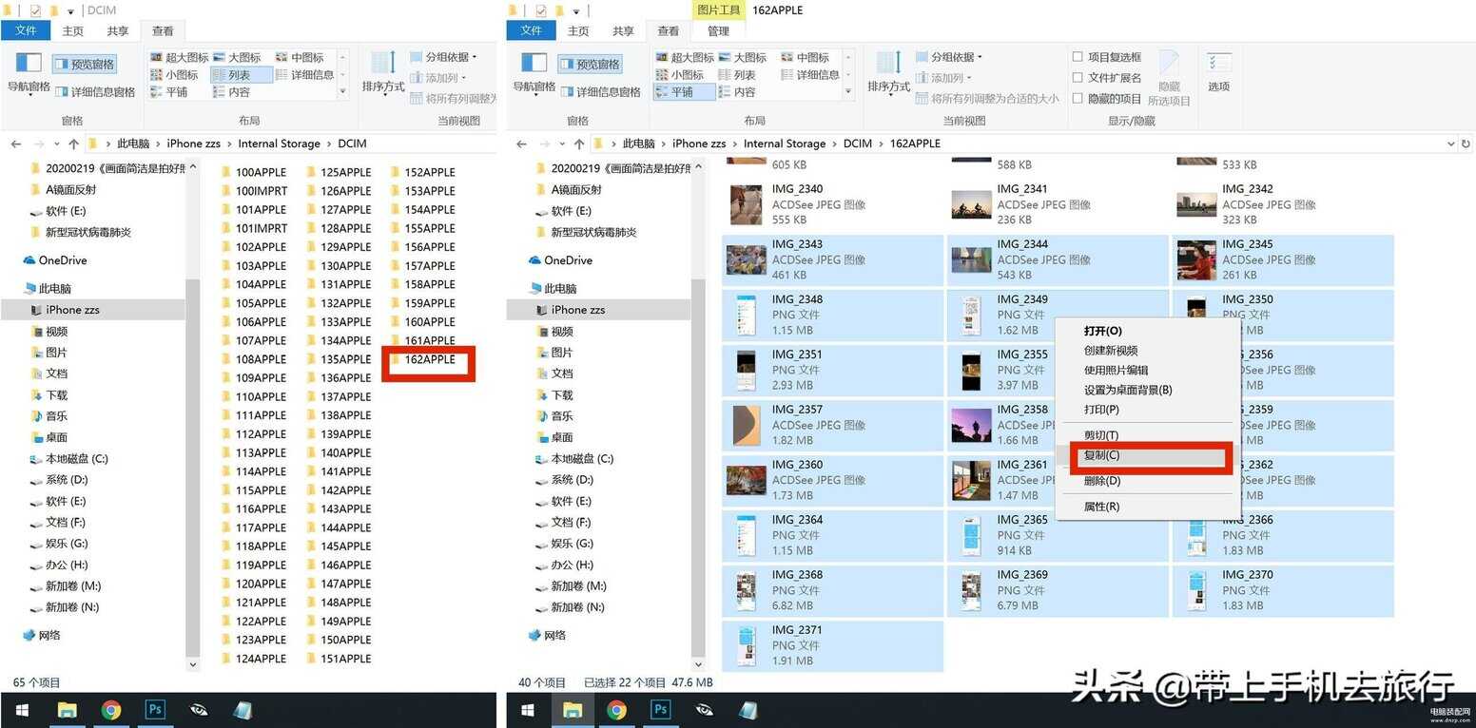Pick Medium icons layout in DCIM window
Image resolution: width=1476 pixels, height=728 pixels.
300,58
